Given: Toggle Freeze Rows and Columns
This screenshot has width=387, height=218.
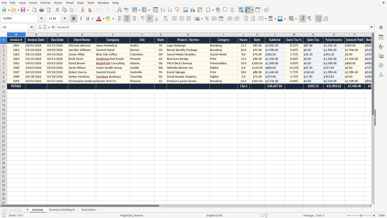Looking at the screenshot, I should pos(247,10).
